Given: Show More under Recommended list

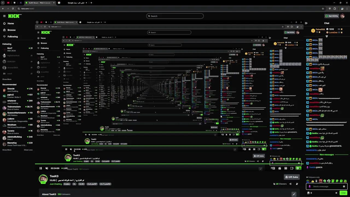Looking at the screenshot, I should (7, 150).
